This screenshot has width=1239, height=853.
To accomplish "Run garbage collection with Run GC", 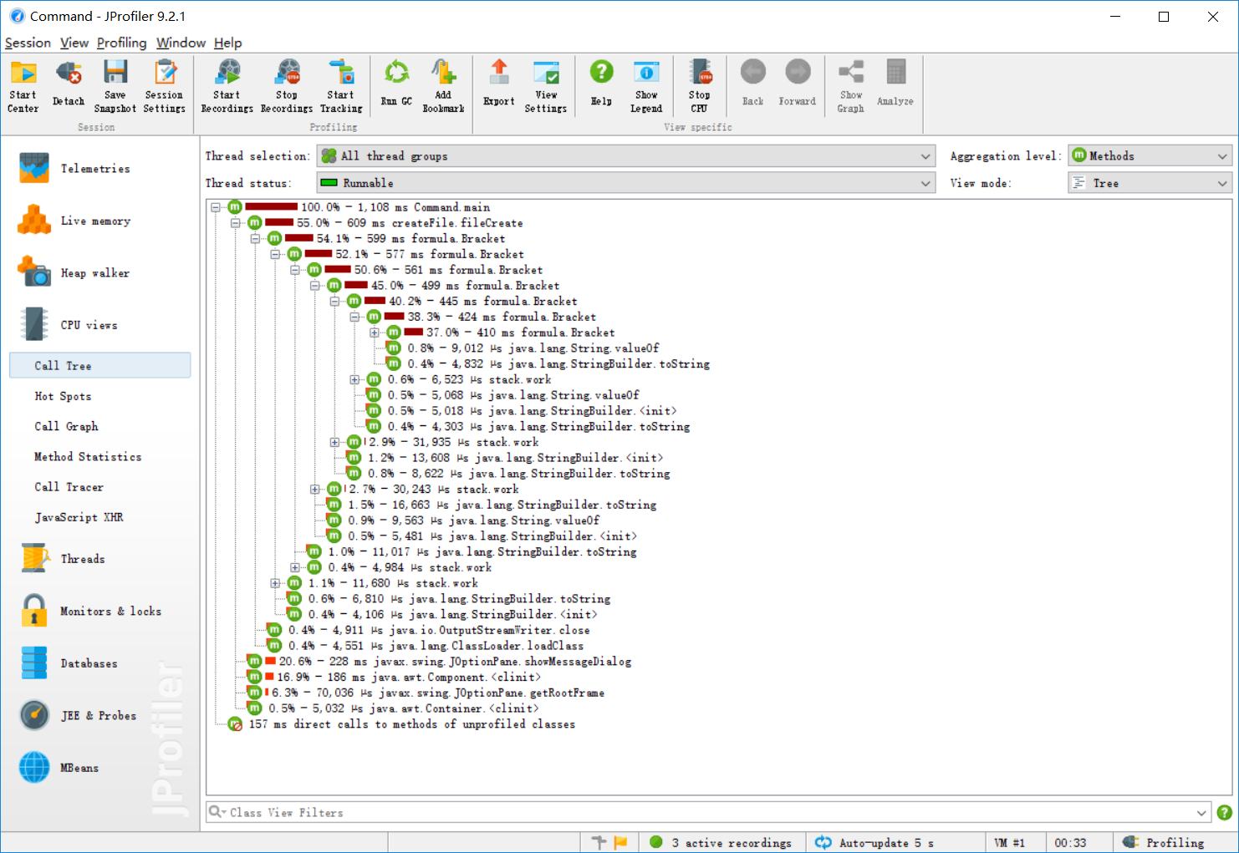I will coord(396,84).
